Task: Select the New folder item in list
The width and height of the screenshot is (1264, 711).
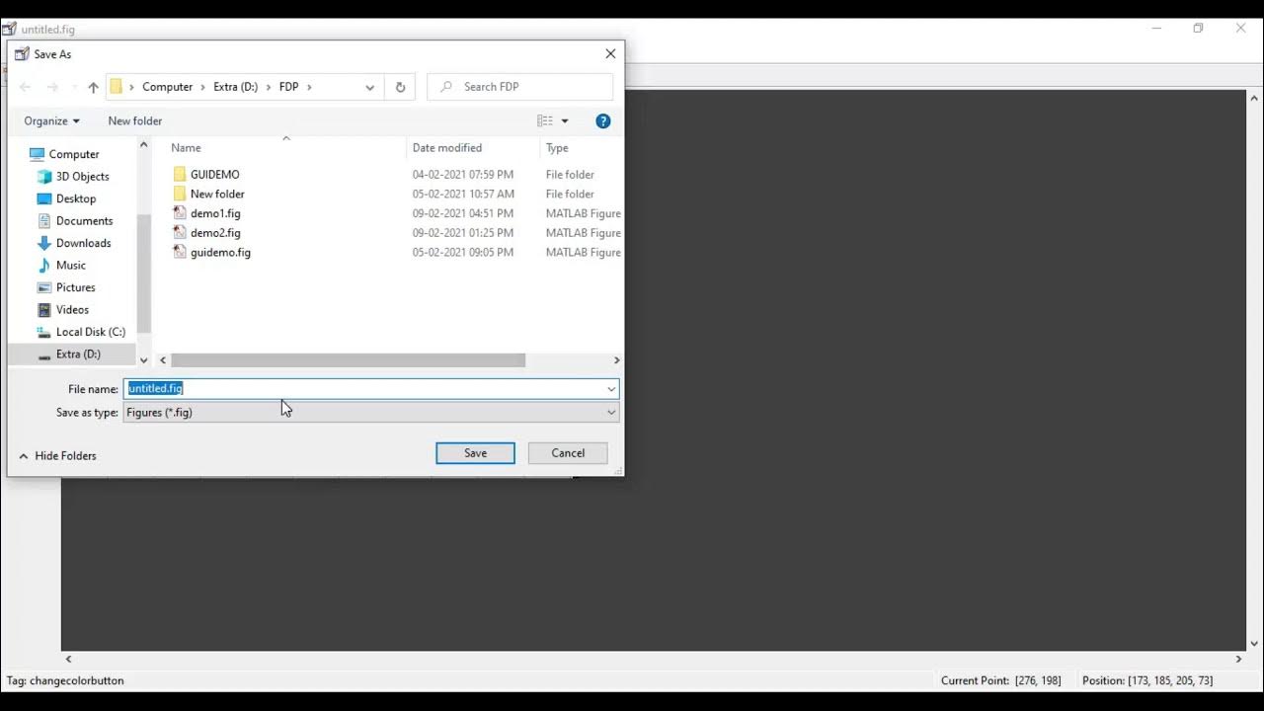Action: point(217,195)
